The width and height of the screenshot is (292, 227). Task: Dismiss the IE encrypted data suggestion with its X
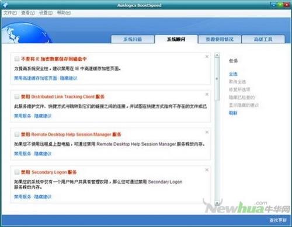[207, 57]
